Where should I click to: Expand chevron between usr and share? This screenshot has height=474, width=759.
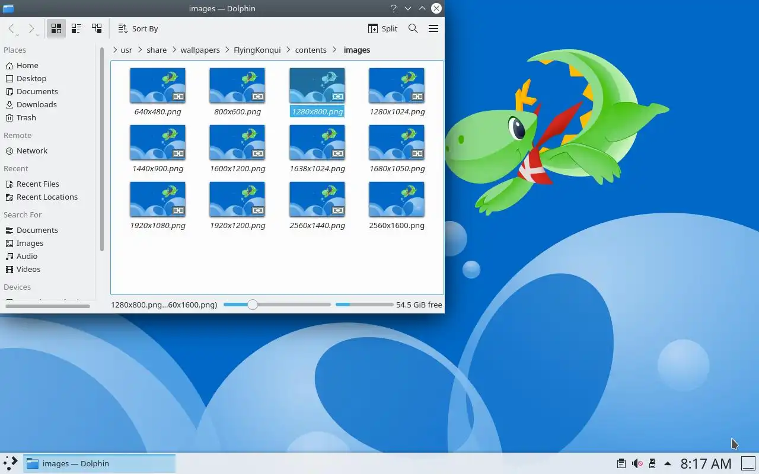140,50
